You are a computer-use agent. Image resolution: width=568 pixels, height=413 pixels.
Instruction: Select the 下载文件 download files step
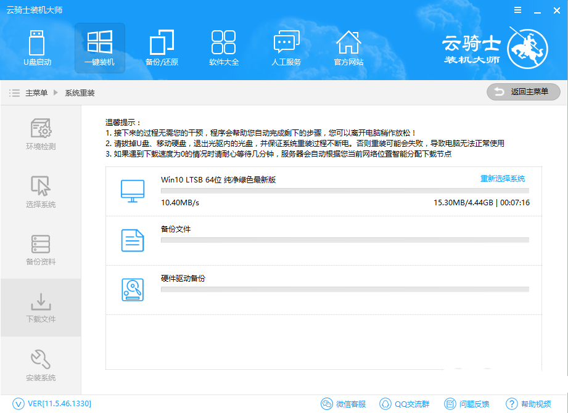(x=41, y=307)
